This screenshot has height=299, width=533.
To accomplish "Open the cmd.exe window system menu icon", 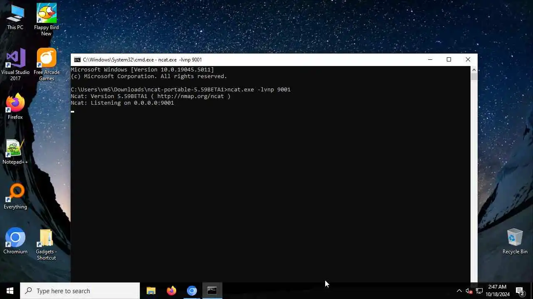I will (x=77, y=60).
